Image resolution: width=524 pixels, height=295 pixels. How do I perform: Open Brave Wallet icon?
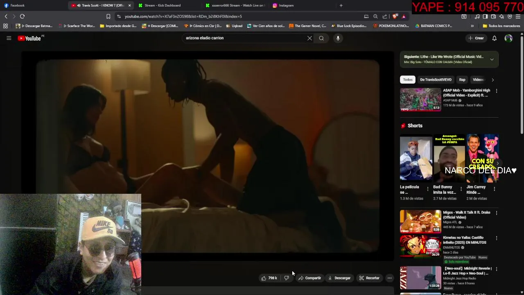pyautogui.click(x=493, y=16)
